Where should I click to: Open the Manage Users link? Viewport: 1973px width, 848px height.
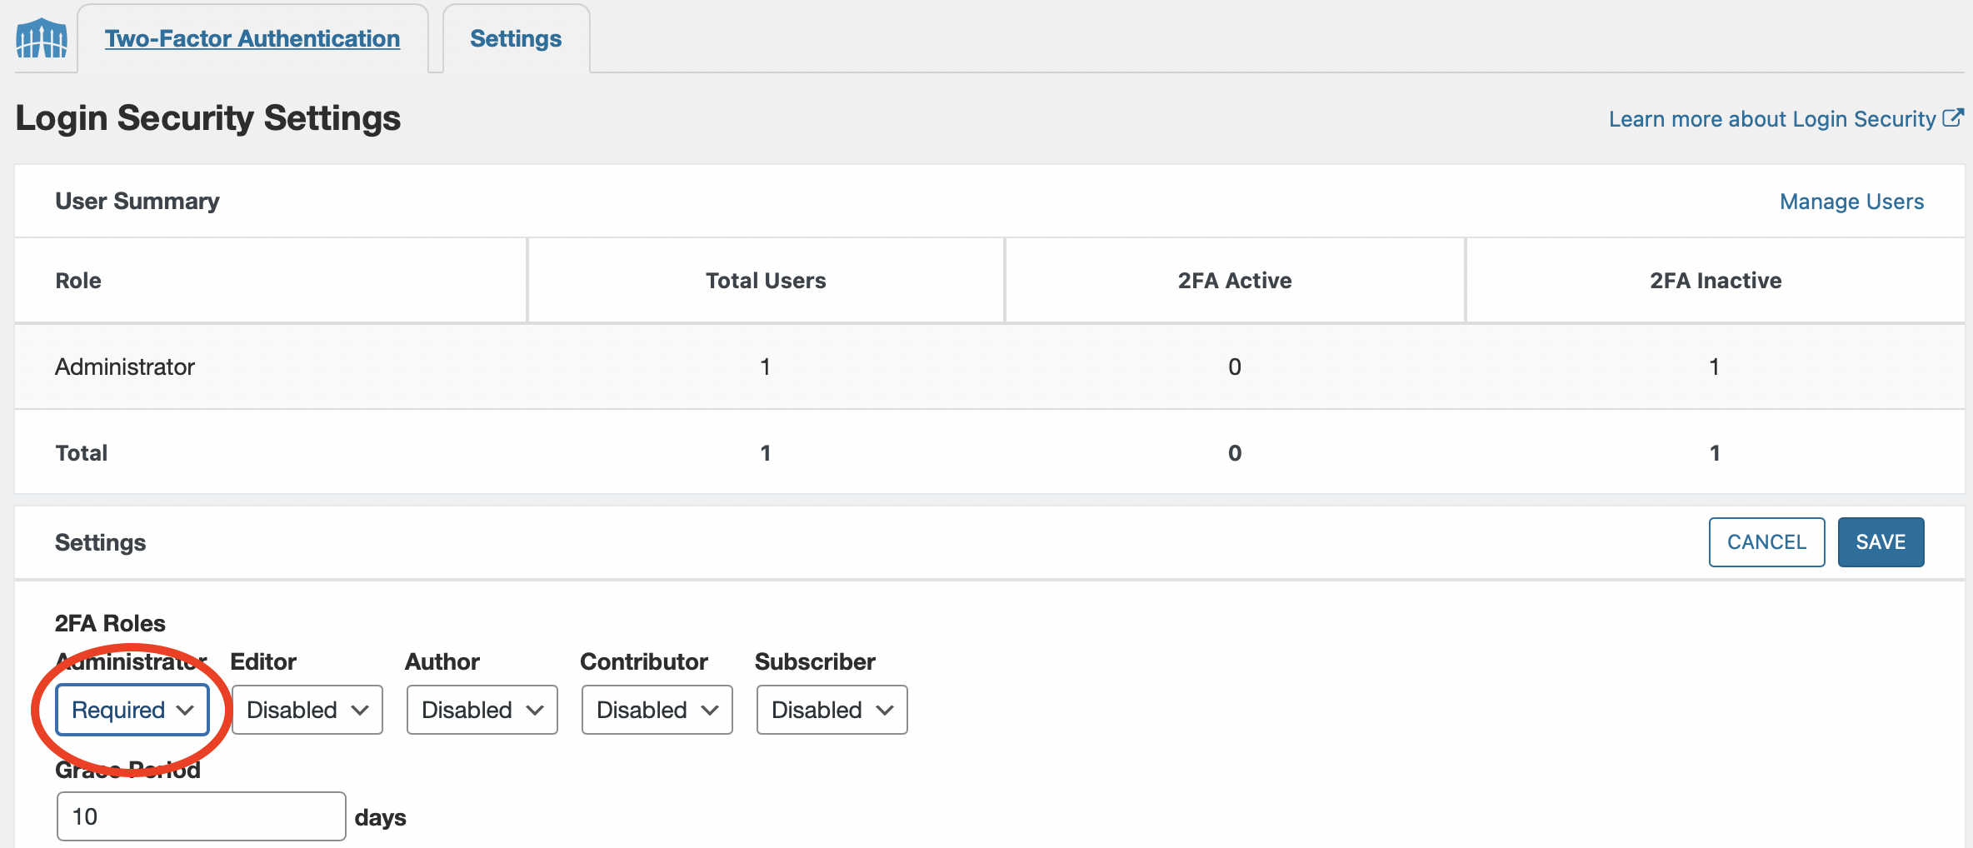(x=1852, y=202)
